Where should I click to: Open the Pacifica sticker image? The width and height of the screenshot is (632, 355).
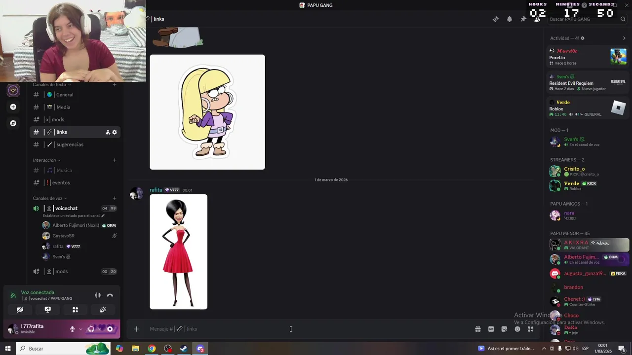click(x=207, y=112)
